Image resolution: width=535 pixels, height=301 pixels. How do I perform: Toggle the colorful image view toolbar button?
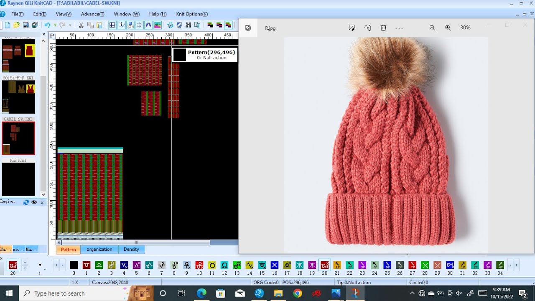pos(158,25)
